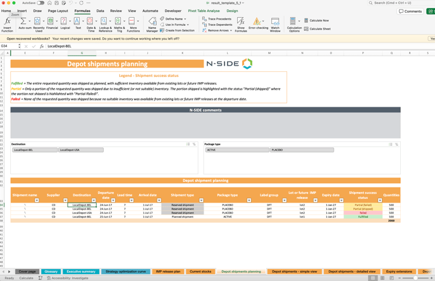
Task: Click Trace Precedents in the ribbon
Action: click(x=217, y=19)
